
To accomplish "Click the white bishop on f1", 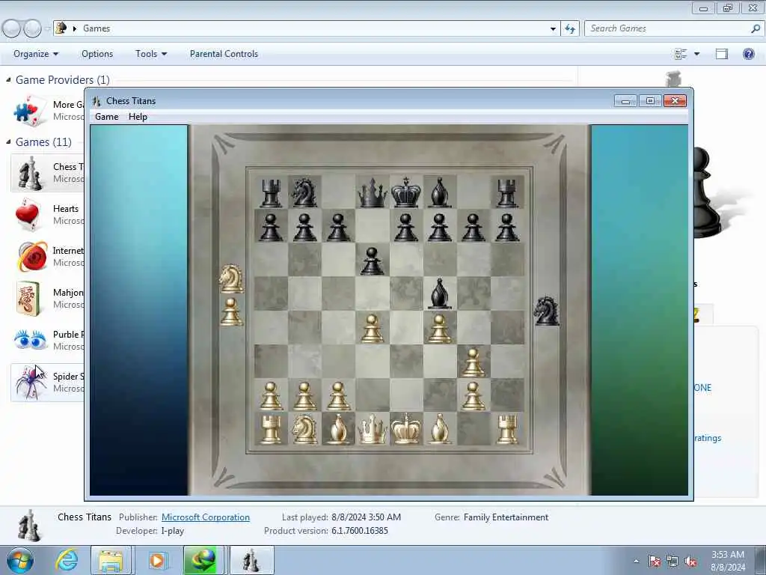I will (x=440, y=429).
